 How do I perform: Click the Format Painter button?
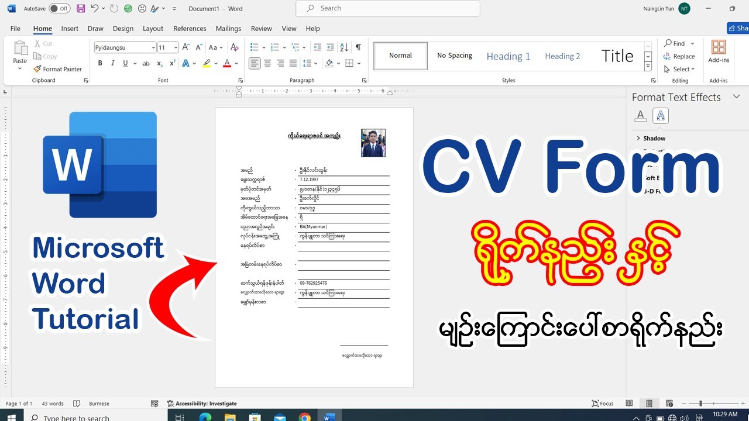click(57, 69)
